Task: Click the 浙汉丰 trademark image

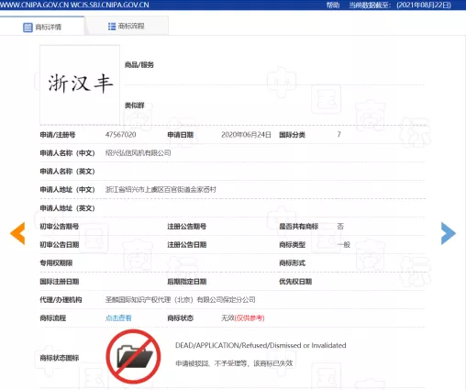Action: point(80,84)
